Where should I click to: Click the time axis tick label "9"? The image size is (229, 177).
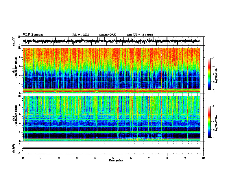pos(185,158)
